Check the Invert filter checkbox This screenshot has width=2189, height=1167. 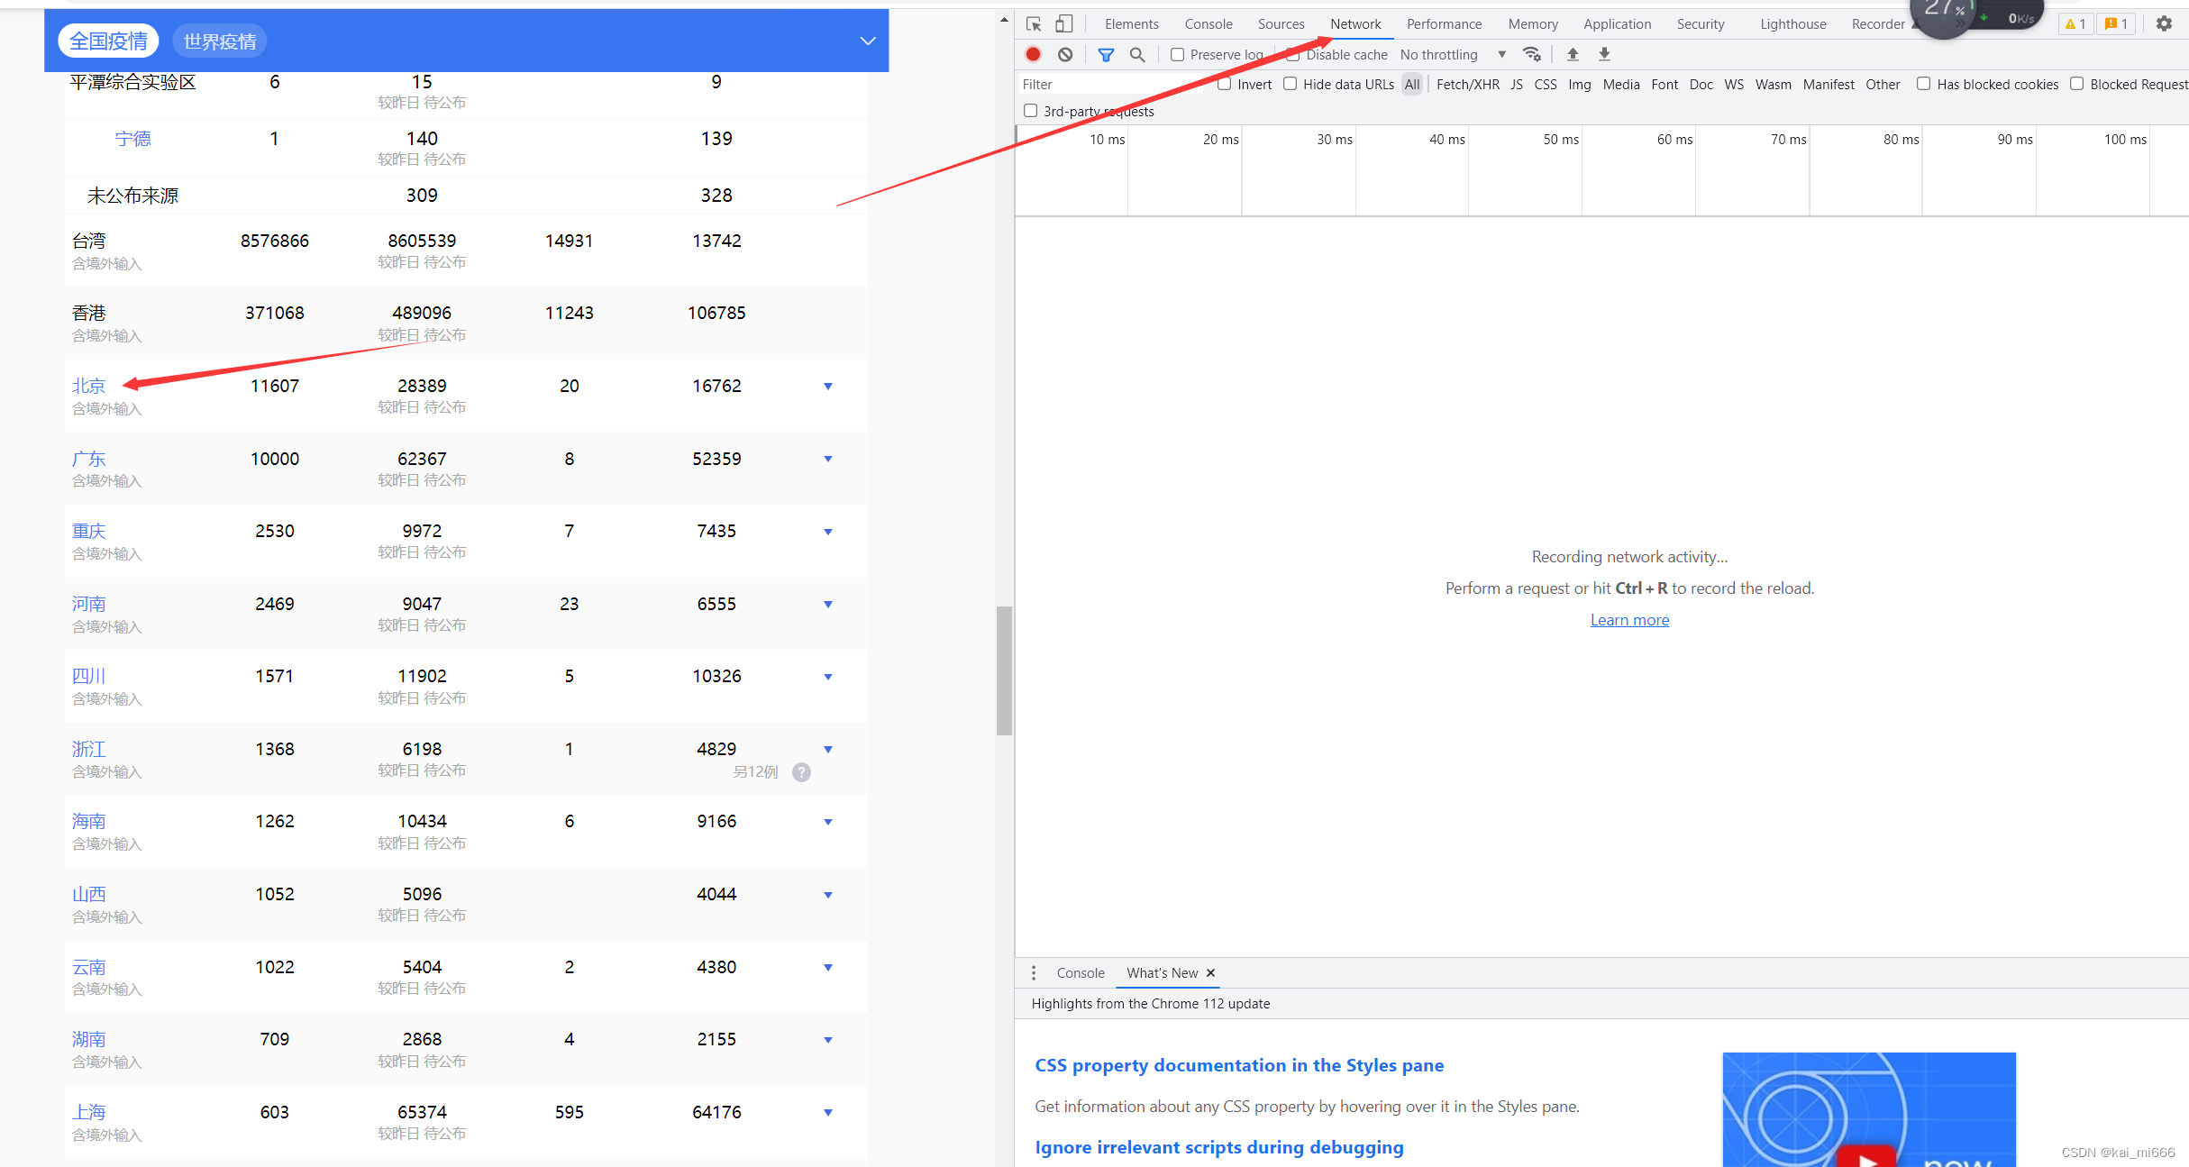[x=1224, y=84]
